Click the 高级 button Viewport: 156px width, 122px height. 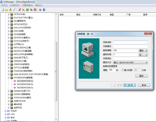(141, 76)
